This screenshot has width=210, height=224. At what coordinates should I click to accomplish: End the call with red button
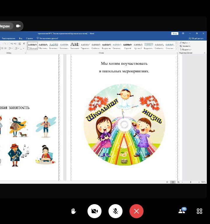(136, 211)
